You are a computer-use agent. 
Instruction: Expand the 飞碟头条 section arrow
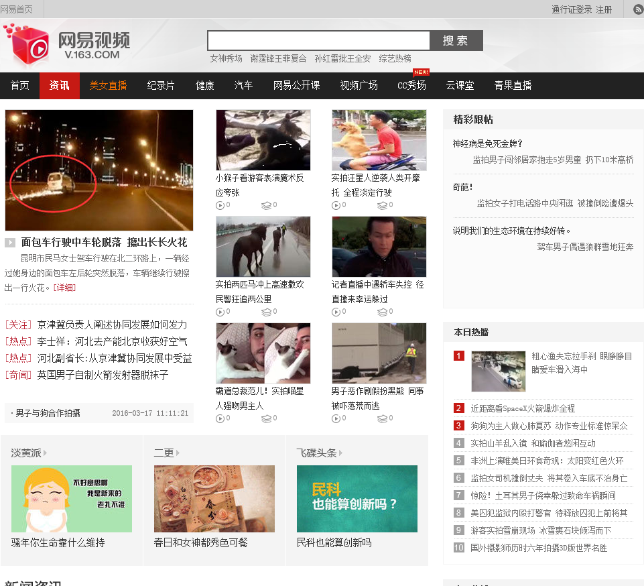340,453
